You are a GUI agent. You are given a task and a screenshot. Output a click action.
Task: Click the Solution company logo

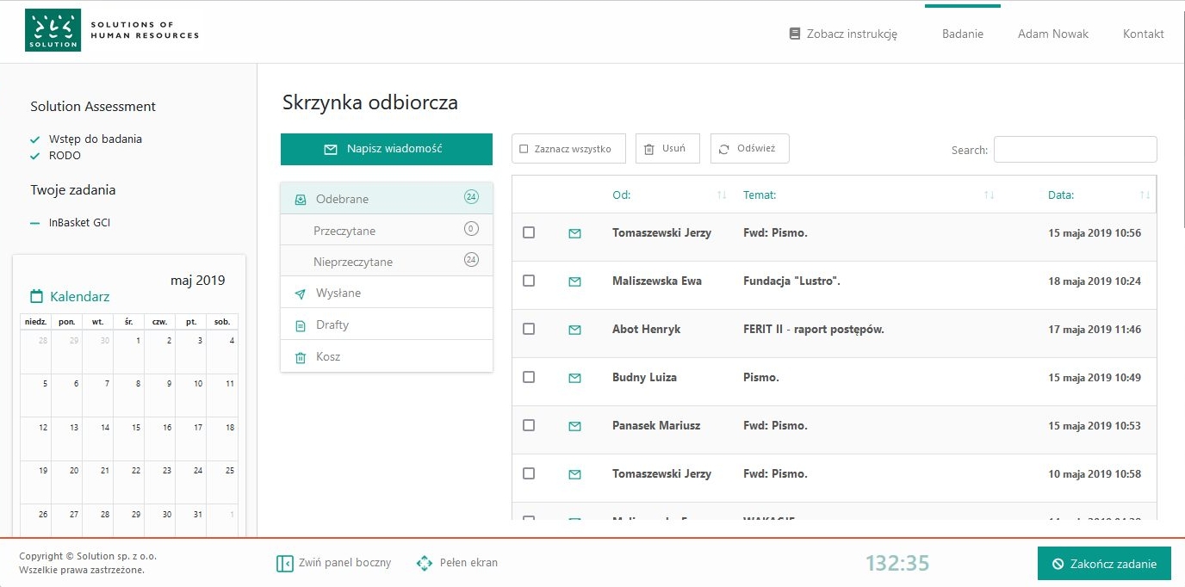(53, 31)
